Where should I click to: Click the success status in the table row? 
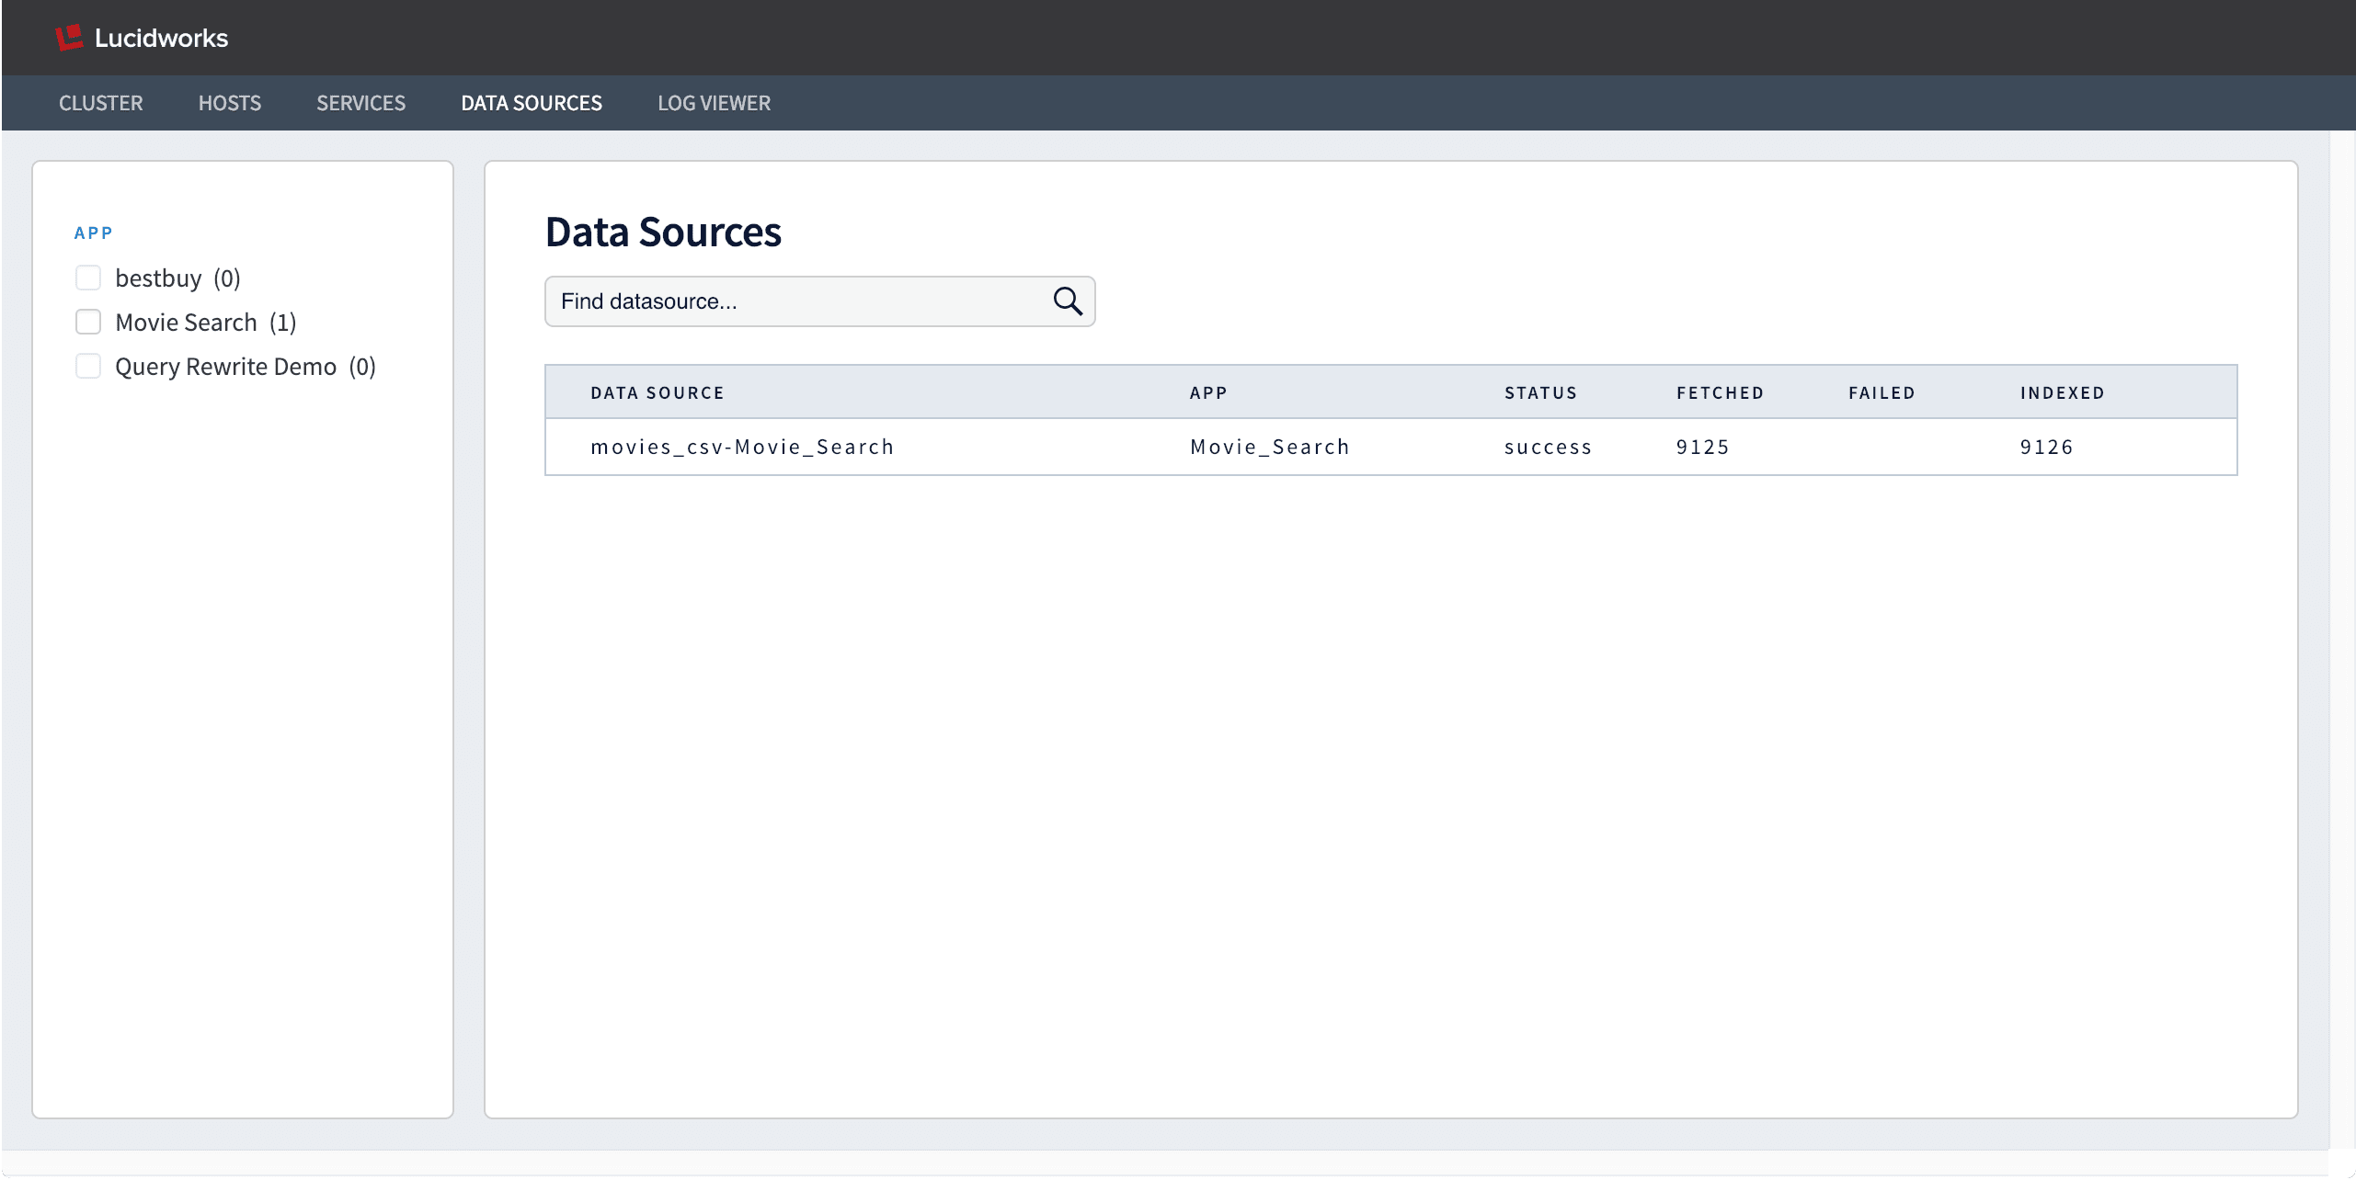coord(1548,447)
